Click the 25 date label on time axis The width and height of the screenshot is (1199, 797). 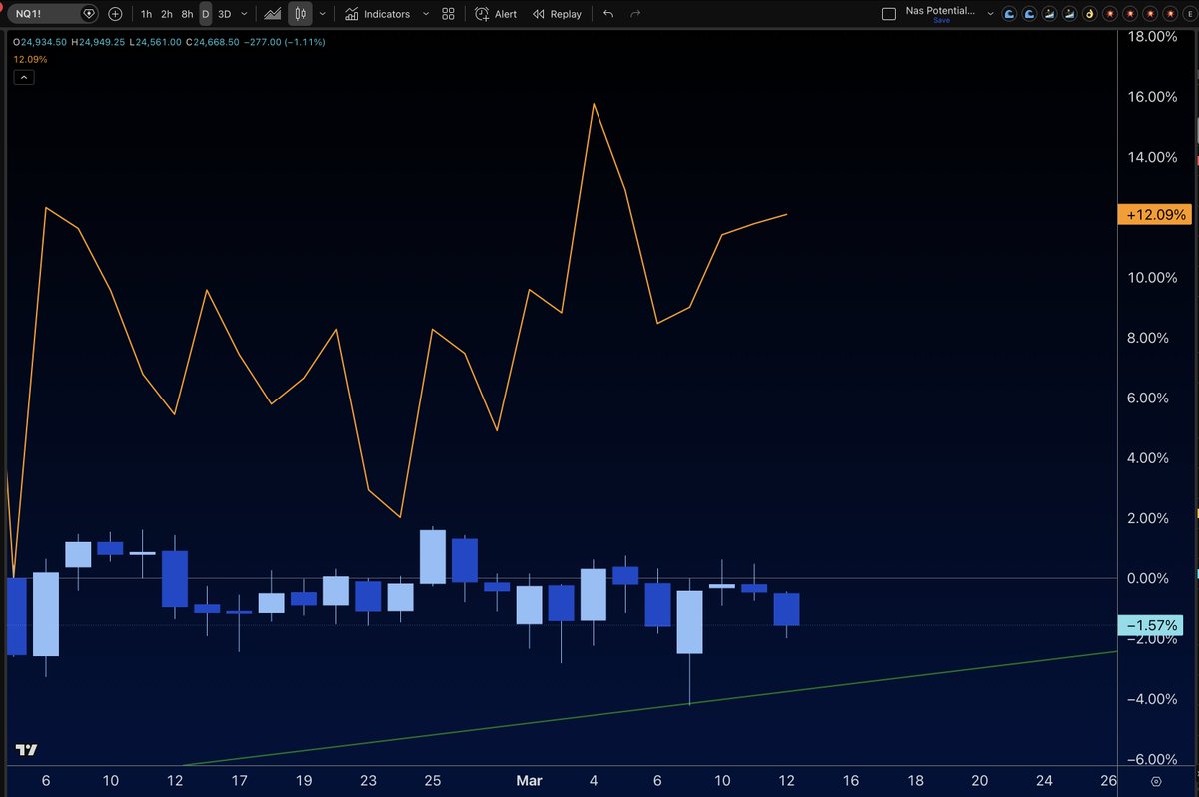[x=433, y=781]
